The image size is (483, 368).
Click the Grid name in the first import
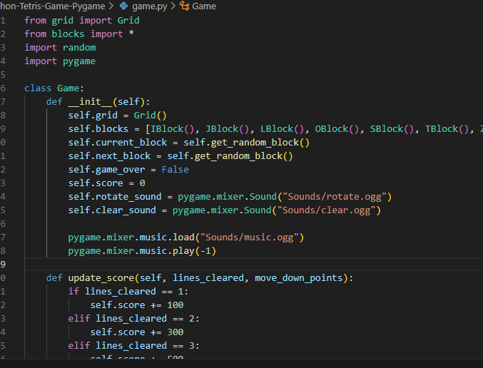[x=128, y=21]
